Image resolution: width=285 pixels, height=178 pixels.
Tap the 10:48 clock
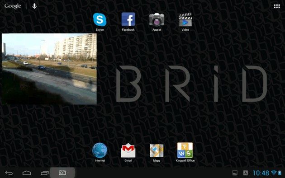tap(261, 173)
